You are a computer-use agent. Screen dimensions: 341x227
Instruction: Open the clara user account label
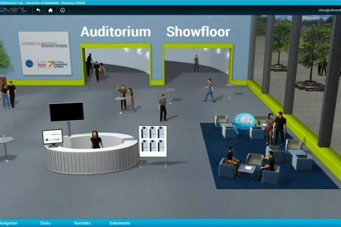[x=330, y=10]
